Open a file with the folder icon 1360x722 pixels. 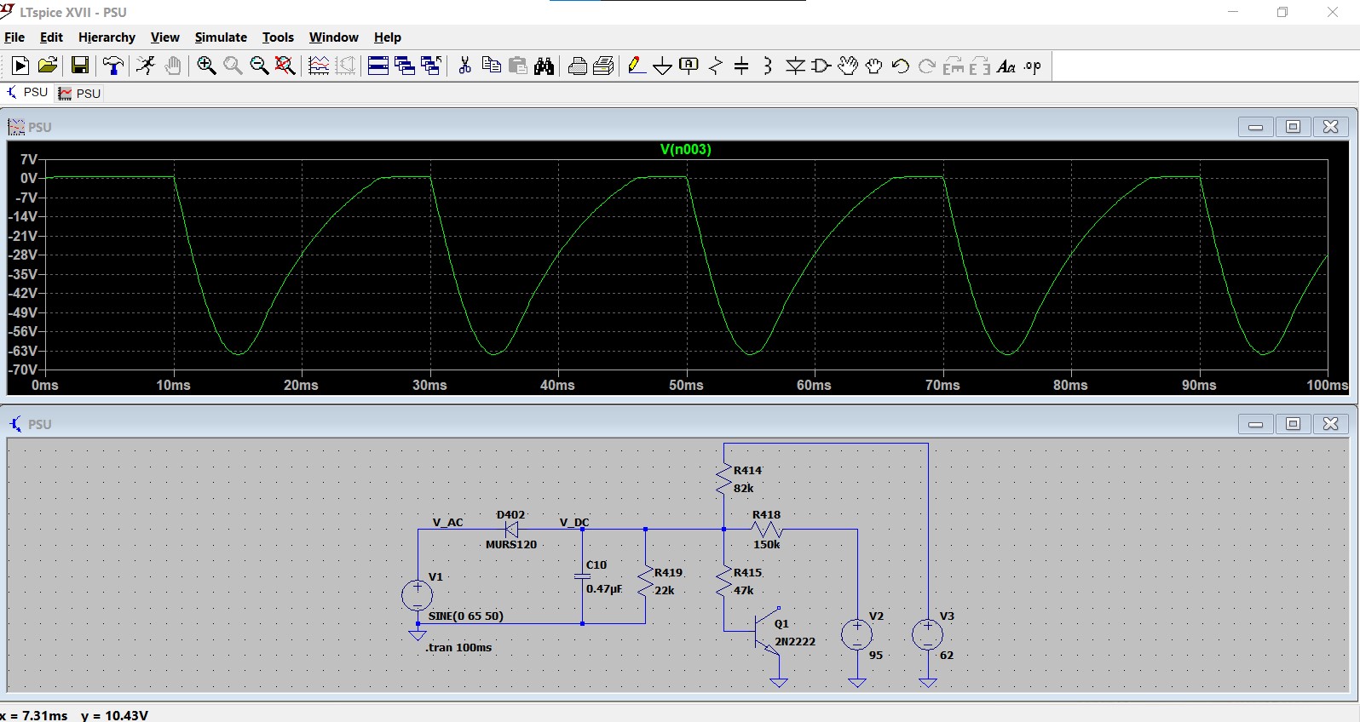[x=48, y=66]
